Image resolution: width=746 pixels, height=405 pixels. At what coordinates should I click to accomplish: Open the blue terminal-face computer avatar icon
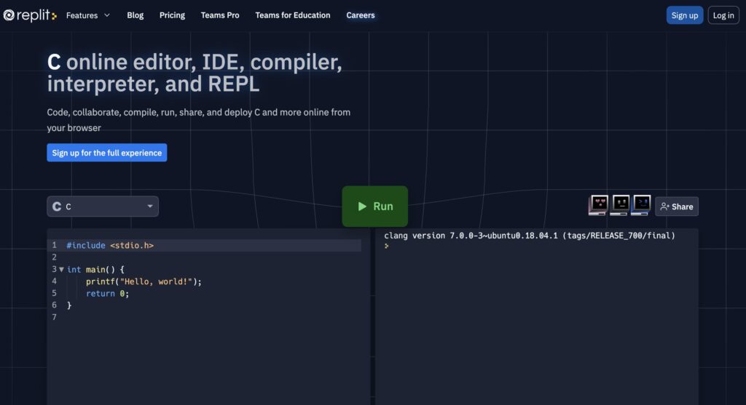point(641,205)
